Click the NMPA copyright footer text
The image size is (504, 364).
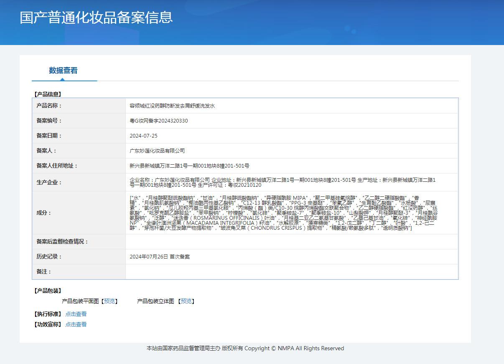pyautogui.click(x=245, y=349)
